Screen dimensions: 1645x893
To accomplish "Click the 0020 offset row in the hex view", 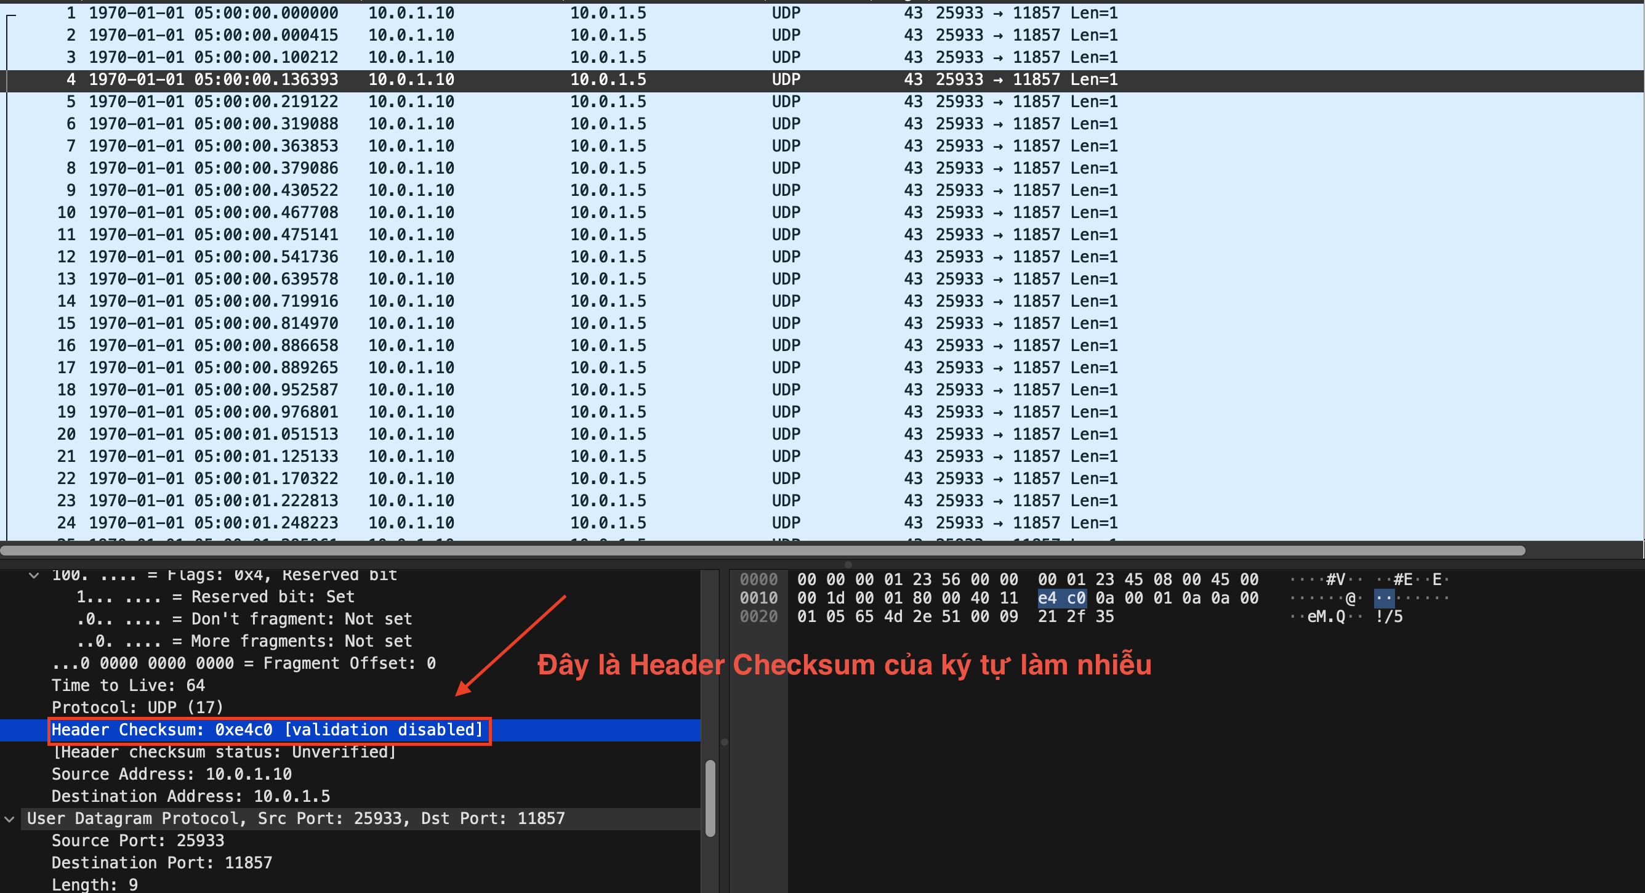I will tap(758, 616).
